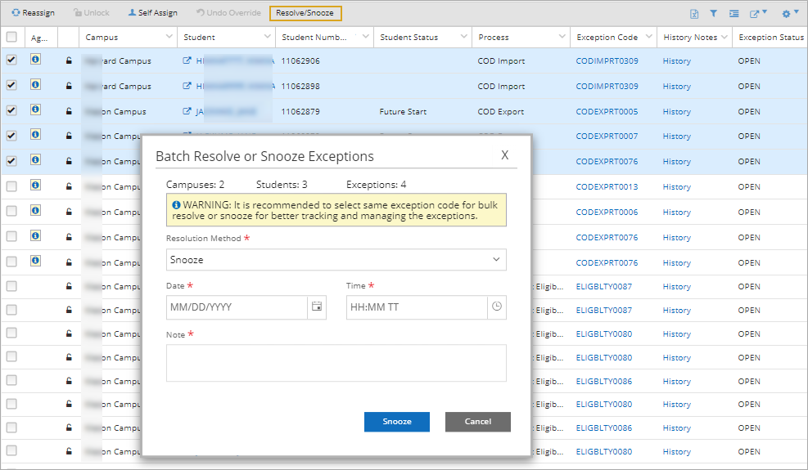Close the Batch Resolve dialog with X
Screen dimensions: 808x470
(505, 155)
